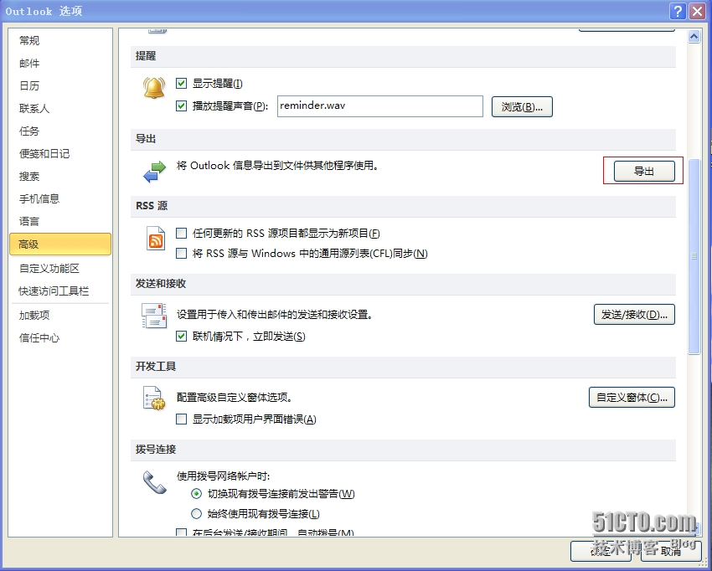Click the scrollbar up arrow

[694, 36]
